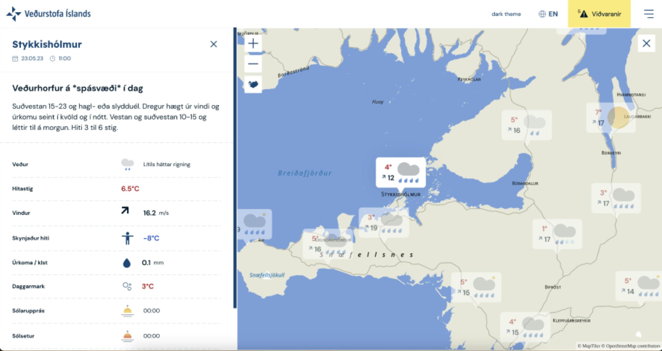Open the Viðvaranir warnings button
The height and width of the screenshot is (351, 662).
[599, 14]
